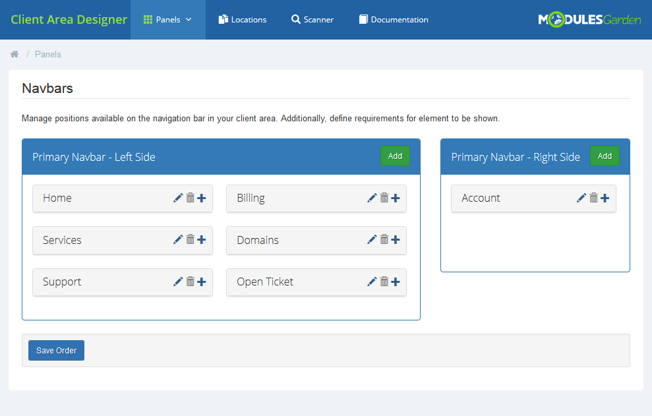This screenshot has height=416, width=652.
Task: Delete the Billing navbar item via trash icon
Action: [384, 198]
